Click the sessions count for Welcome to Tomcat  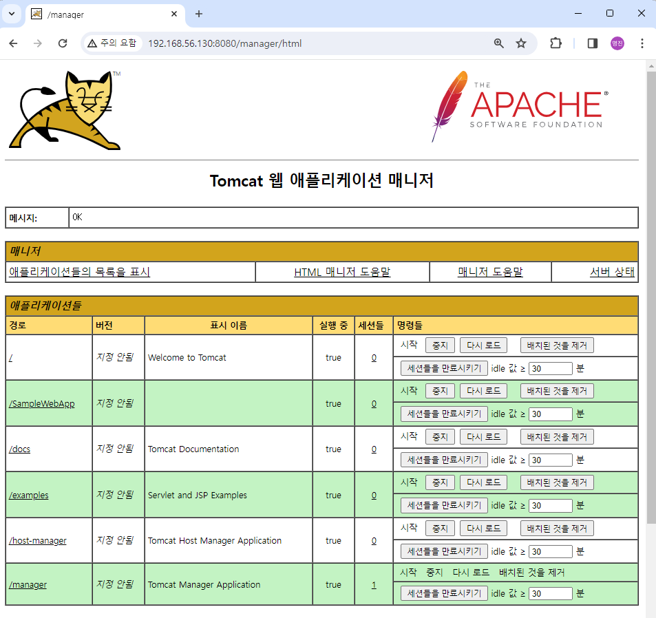pyautogui.click(x=374, y=358)
